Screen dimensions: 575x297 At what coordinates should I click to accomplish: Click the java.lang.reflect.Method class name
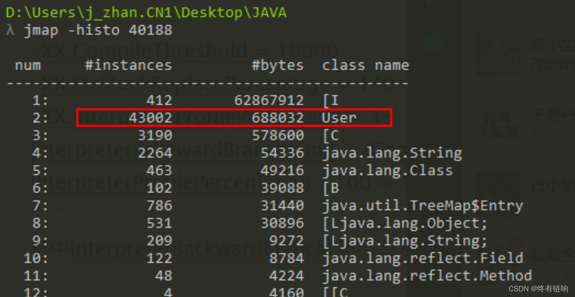[427, 276]
